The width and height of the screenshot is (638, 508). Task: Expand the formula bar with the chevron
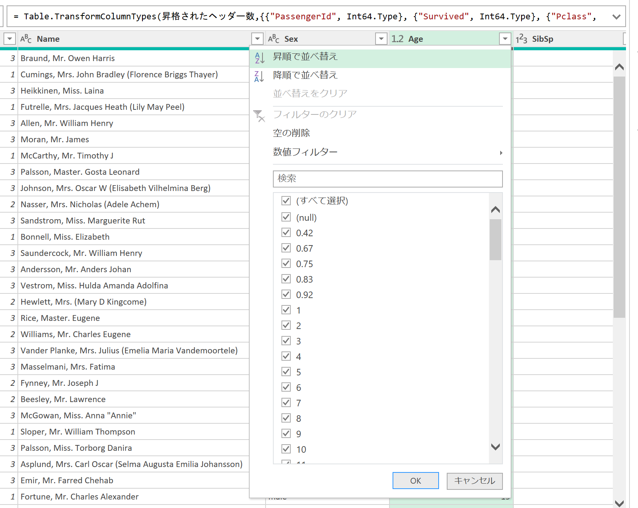point(616,17)
